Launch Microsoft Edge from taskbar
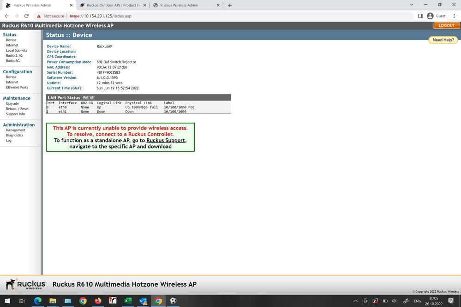 [38, 301]
